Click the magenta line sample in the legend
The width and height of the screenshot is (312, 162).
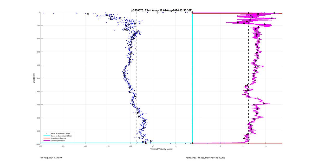click(46, 141)
